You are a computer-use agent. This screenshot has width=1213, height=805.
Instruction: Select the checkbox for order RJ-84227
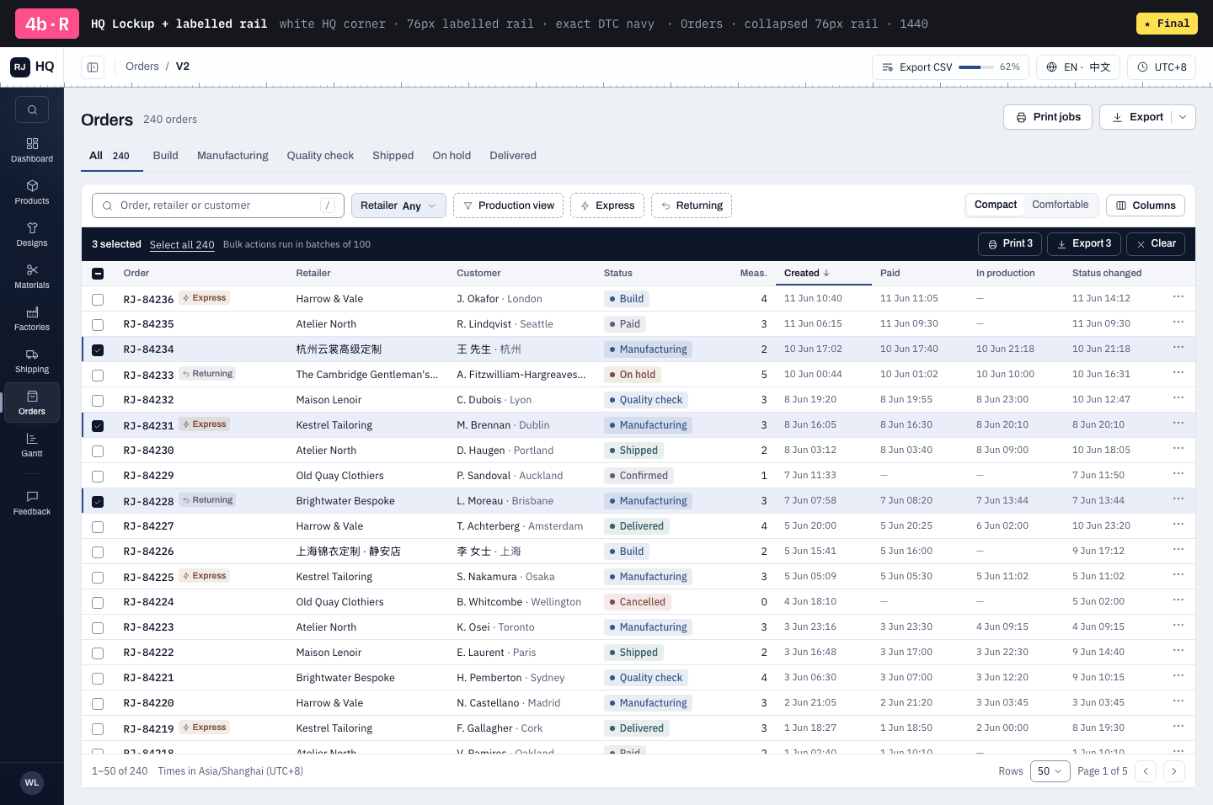click(98, 526)
